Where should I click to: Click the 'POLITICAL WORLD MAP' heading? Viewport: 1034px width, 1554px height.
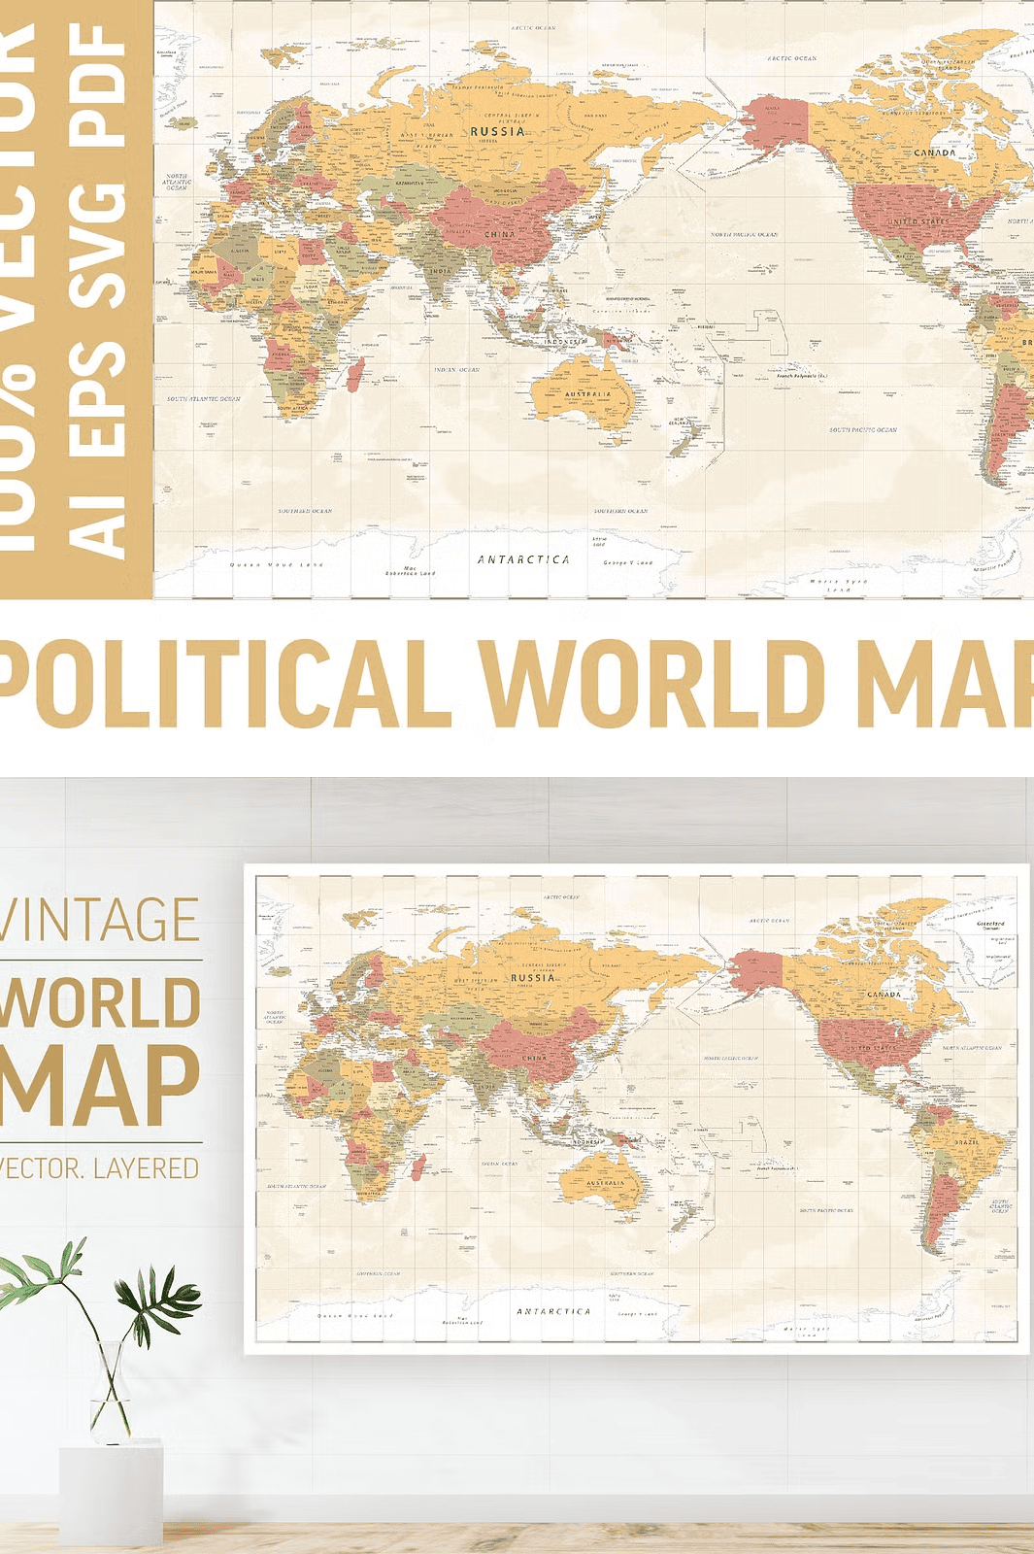pyautogui.click(x=517, y=683)
